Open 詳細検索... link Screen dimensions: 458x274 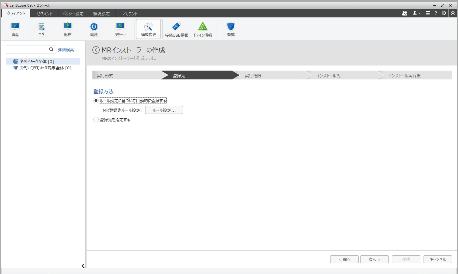click(x=68, y=50)
